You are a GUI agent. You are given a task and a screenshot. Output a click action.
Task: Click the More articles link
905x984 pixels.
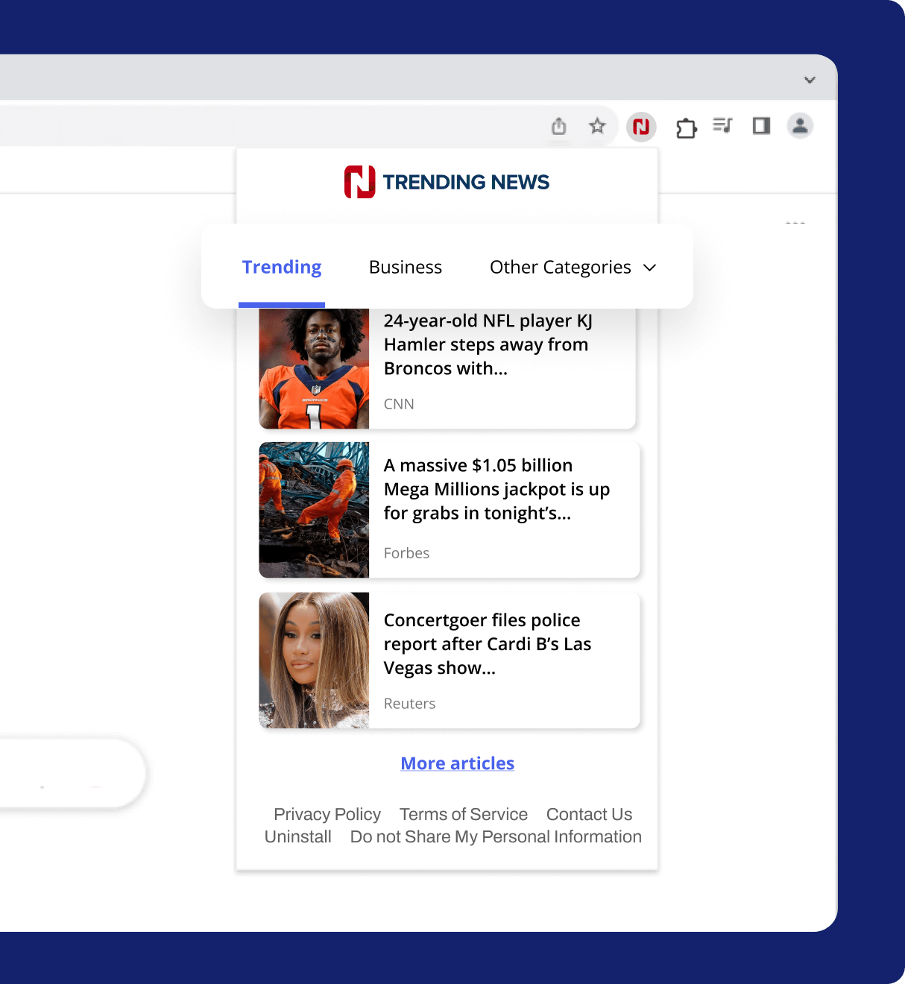(x=457, y=763)
